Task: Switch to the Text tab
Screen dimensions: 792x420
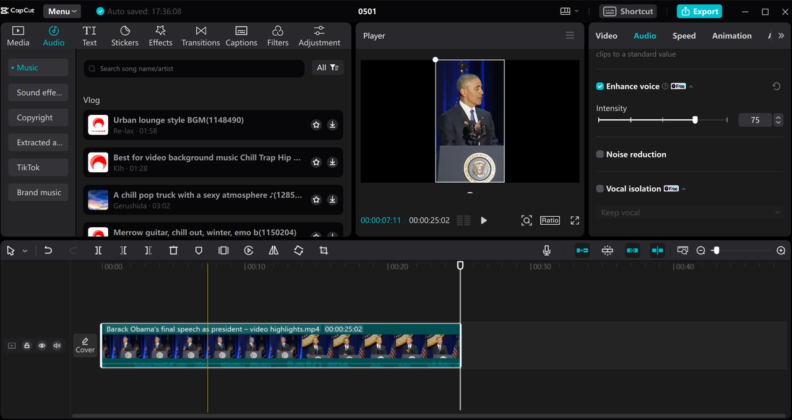Action: click(90, 36)
